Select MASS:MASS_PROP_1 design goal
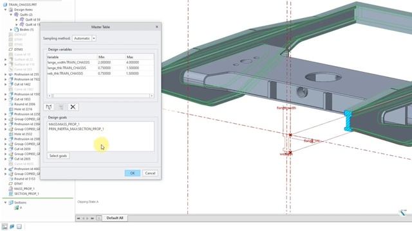The height and width of the screenshot is (231, 412). [x=64, y=124]
